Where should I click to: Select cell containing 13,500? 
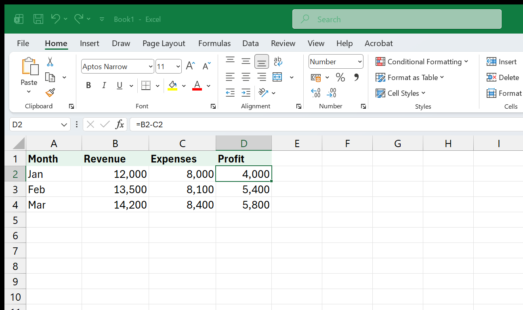pos(115,189)
